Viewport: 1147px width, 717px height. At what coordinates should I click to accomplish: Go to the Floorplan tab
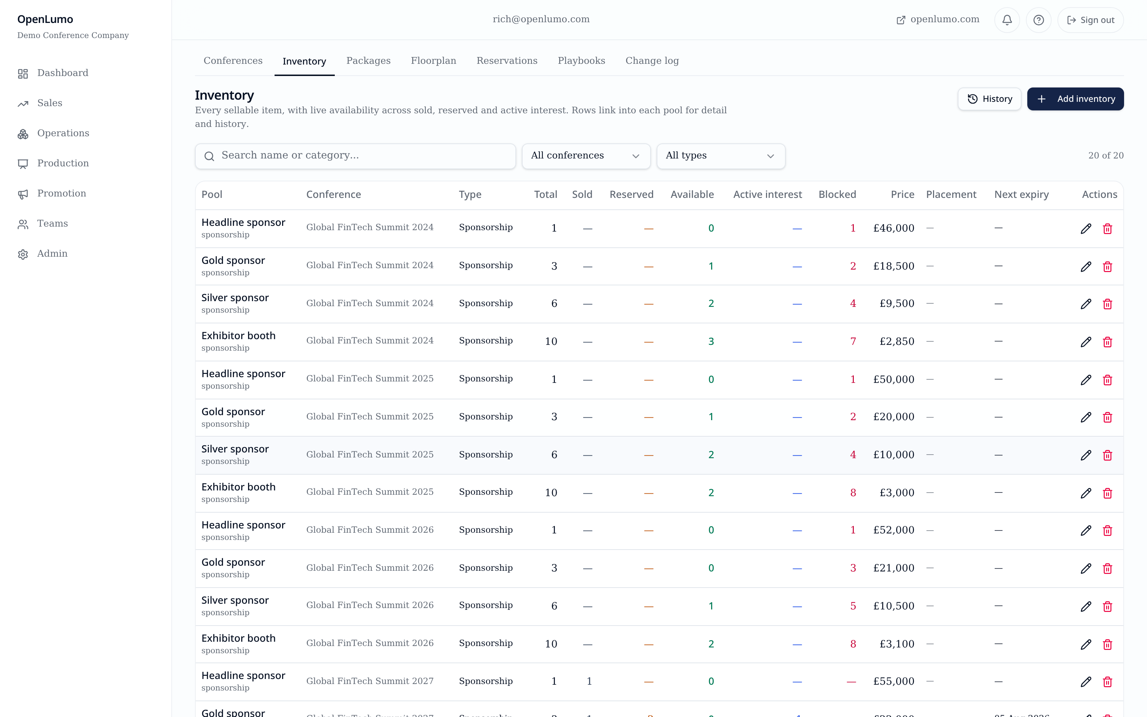pos(433,61)
